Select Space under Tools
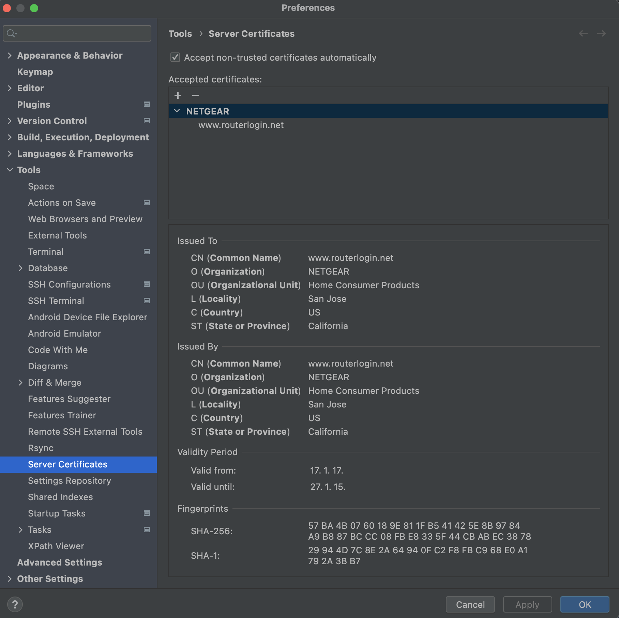Screen dimensions: 619x618 pyautogui.click(x=41, y=186)
